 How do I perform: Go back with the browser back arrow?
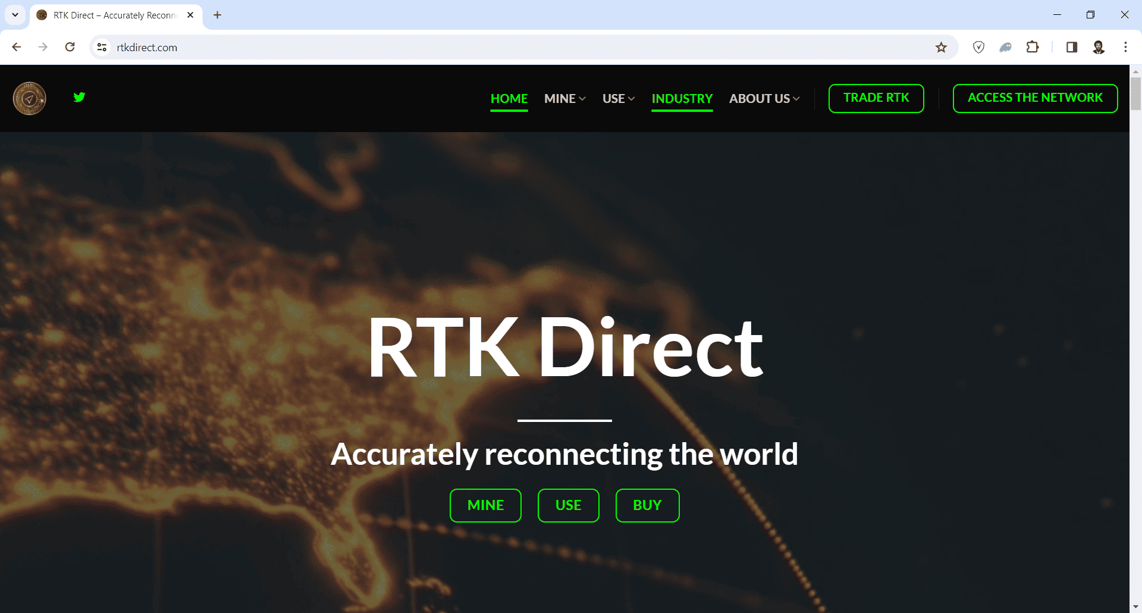pos(17,47)
